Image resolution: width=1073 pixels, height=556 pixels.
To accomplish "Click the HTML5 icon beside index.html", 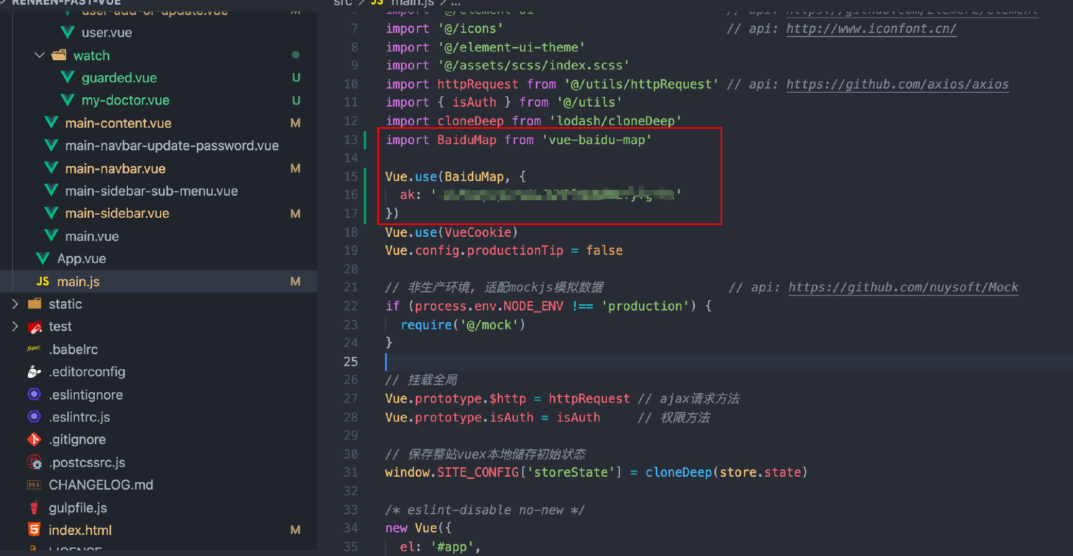I will point(34,530).
